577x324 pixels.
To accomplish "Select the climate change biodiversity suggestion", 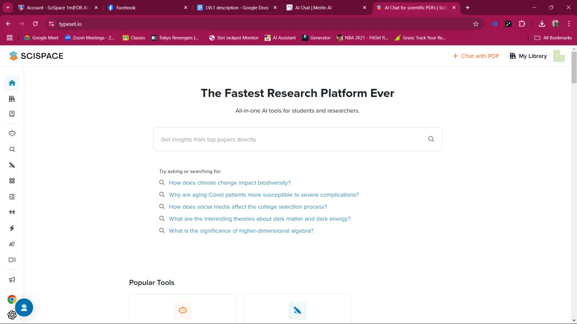I will 229,183.
